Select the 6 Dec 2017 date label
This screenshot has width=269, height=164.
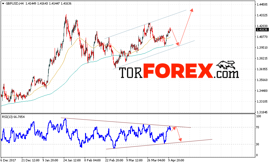coord(8,160)
